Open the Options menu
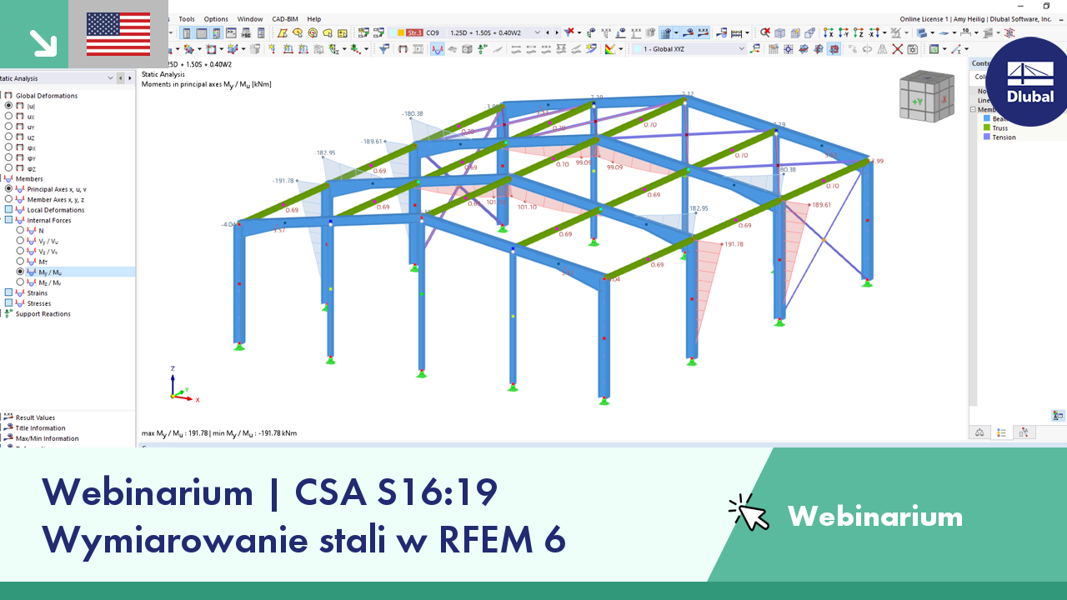Viewport: 1067px width, 600px height. click(216, 19)
